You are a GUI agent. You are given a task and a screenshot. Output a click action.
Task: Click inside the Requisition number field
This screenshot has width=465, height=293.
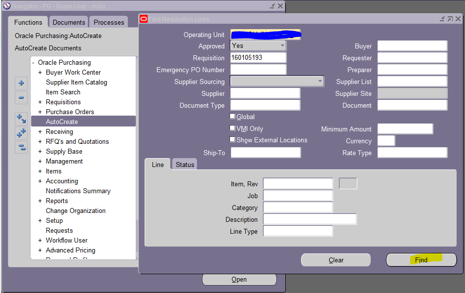click(x=258, y=57)
